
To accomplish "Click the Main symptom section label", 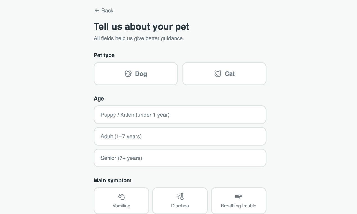I will 112,180.
